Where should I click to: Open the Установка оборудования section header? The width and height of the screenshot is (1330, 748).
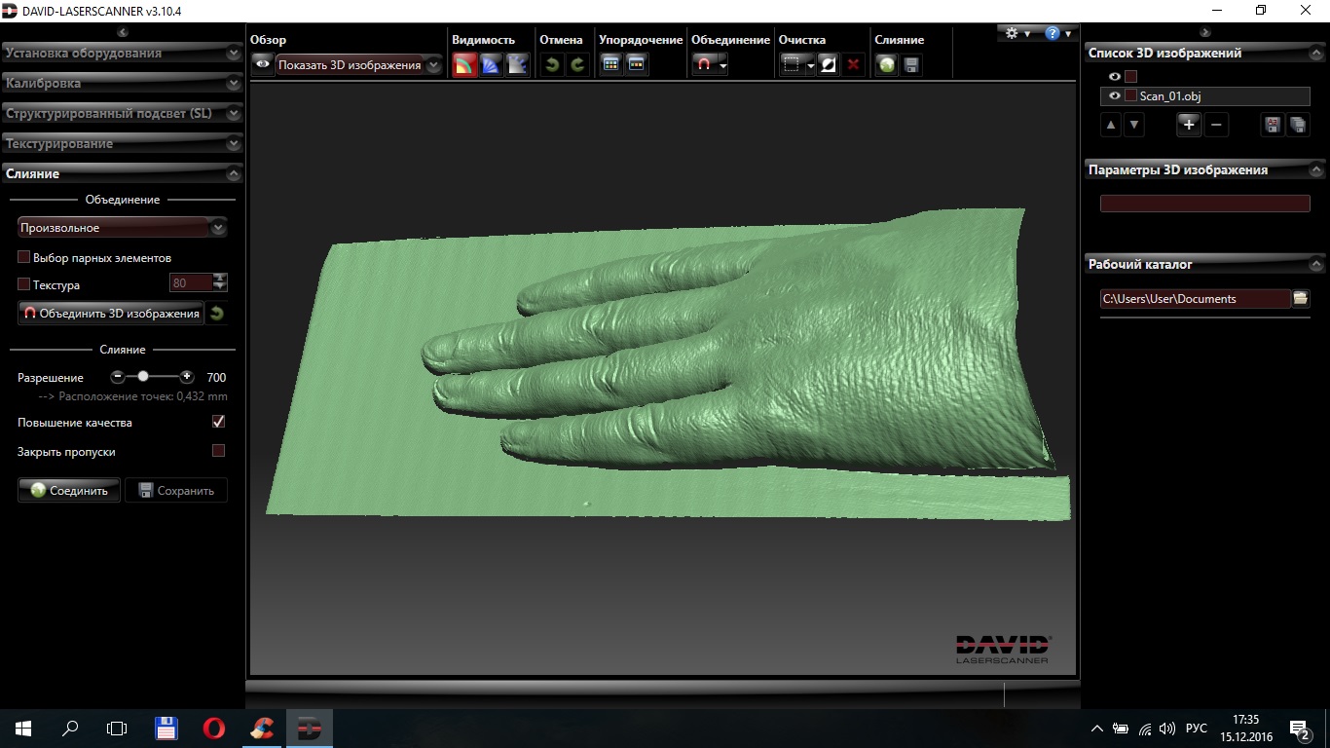[122, 54]
